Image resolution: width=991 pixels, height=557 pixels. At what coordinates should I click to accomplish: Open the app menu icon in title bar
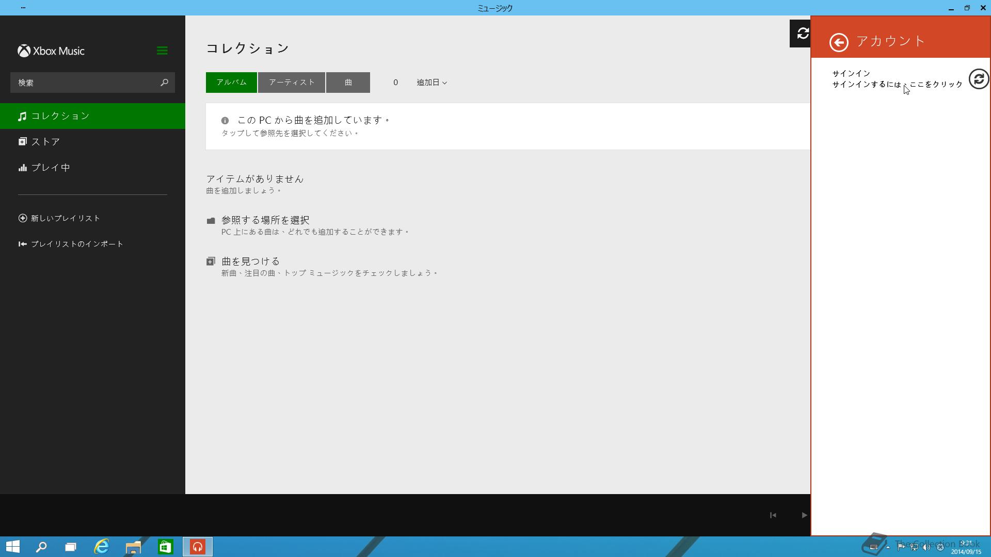tap(23, 8)
